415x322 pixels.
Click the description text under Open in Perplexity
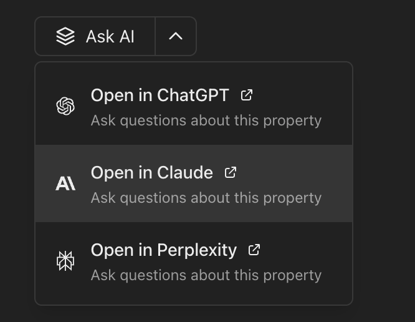pos(206,275)
